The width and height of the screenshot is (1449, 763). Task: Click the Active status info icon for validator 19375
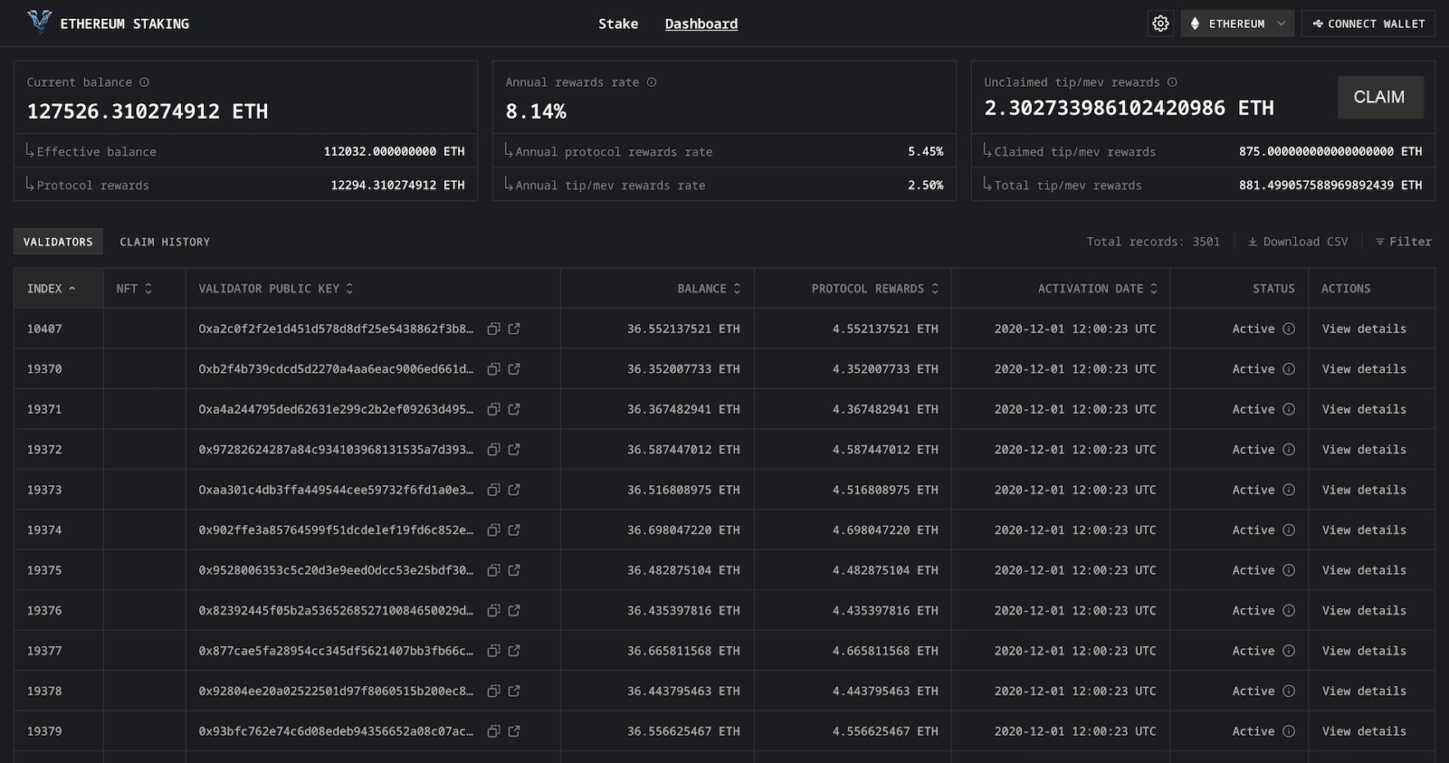1288,570
